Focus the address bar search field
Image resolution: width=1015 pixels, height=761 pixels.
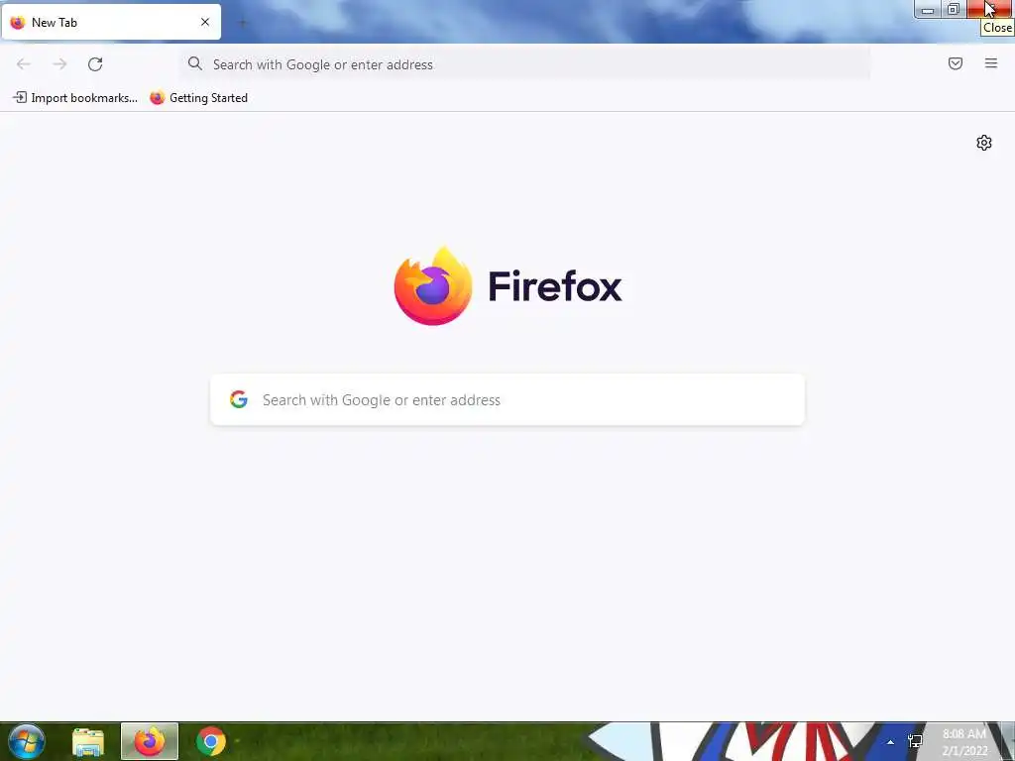525,64
